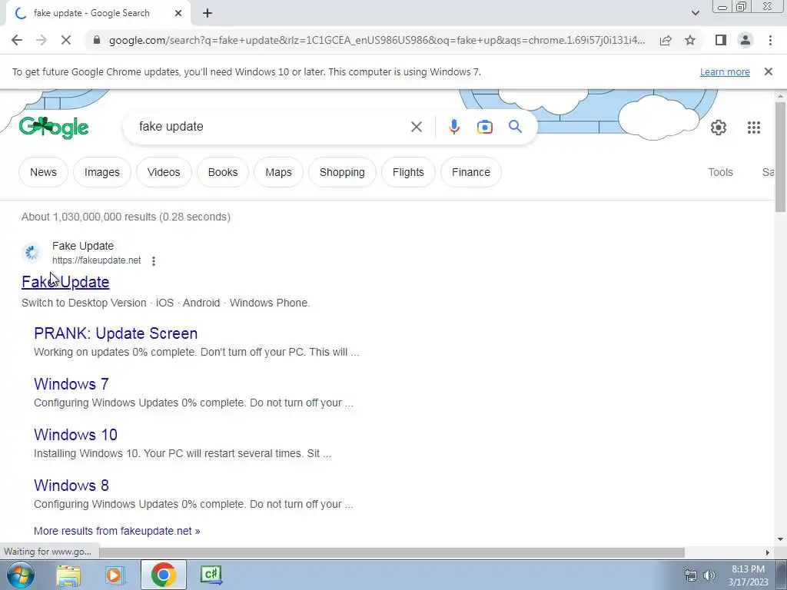787x590 pixels.
Task: Stop loading the page with the X button
Action: click(x=66, y=40)
